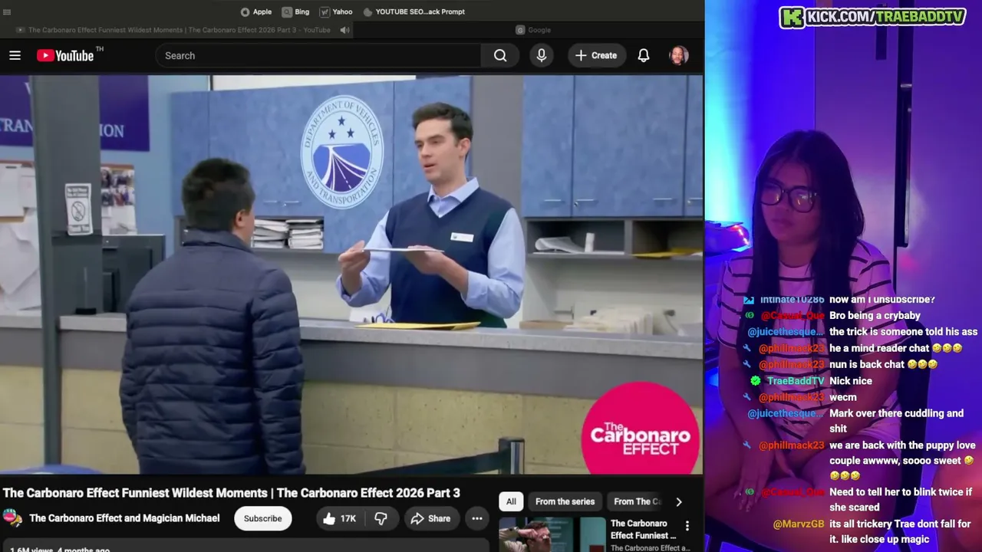Open options for the suggested Carbonaro video
The width and height of the screenshot is (982, 552).
687,526
